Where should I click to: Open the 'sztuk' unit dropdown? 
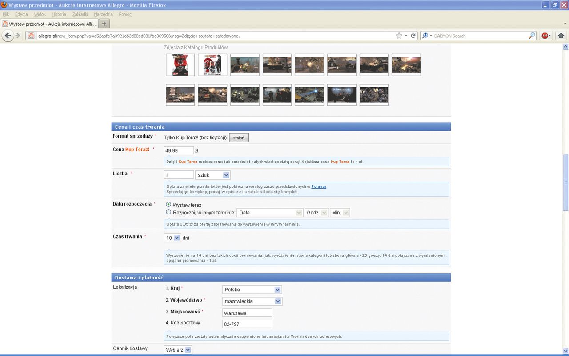(213, 175)
